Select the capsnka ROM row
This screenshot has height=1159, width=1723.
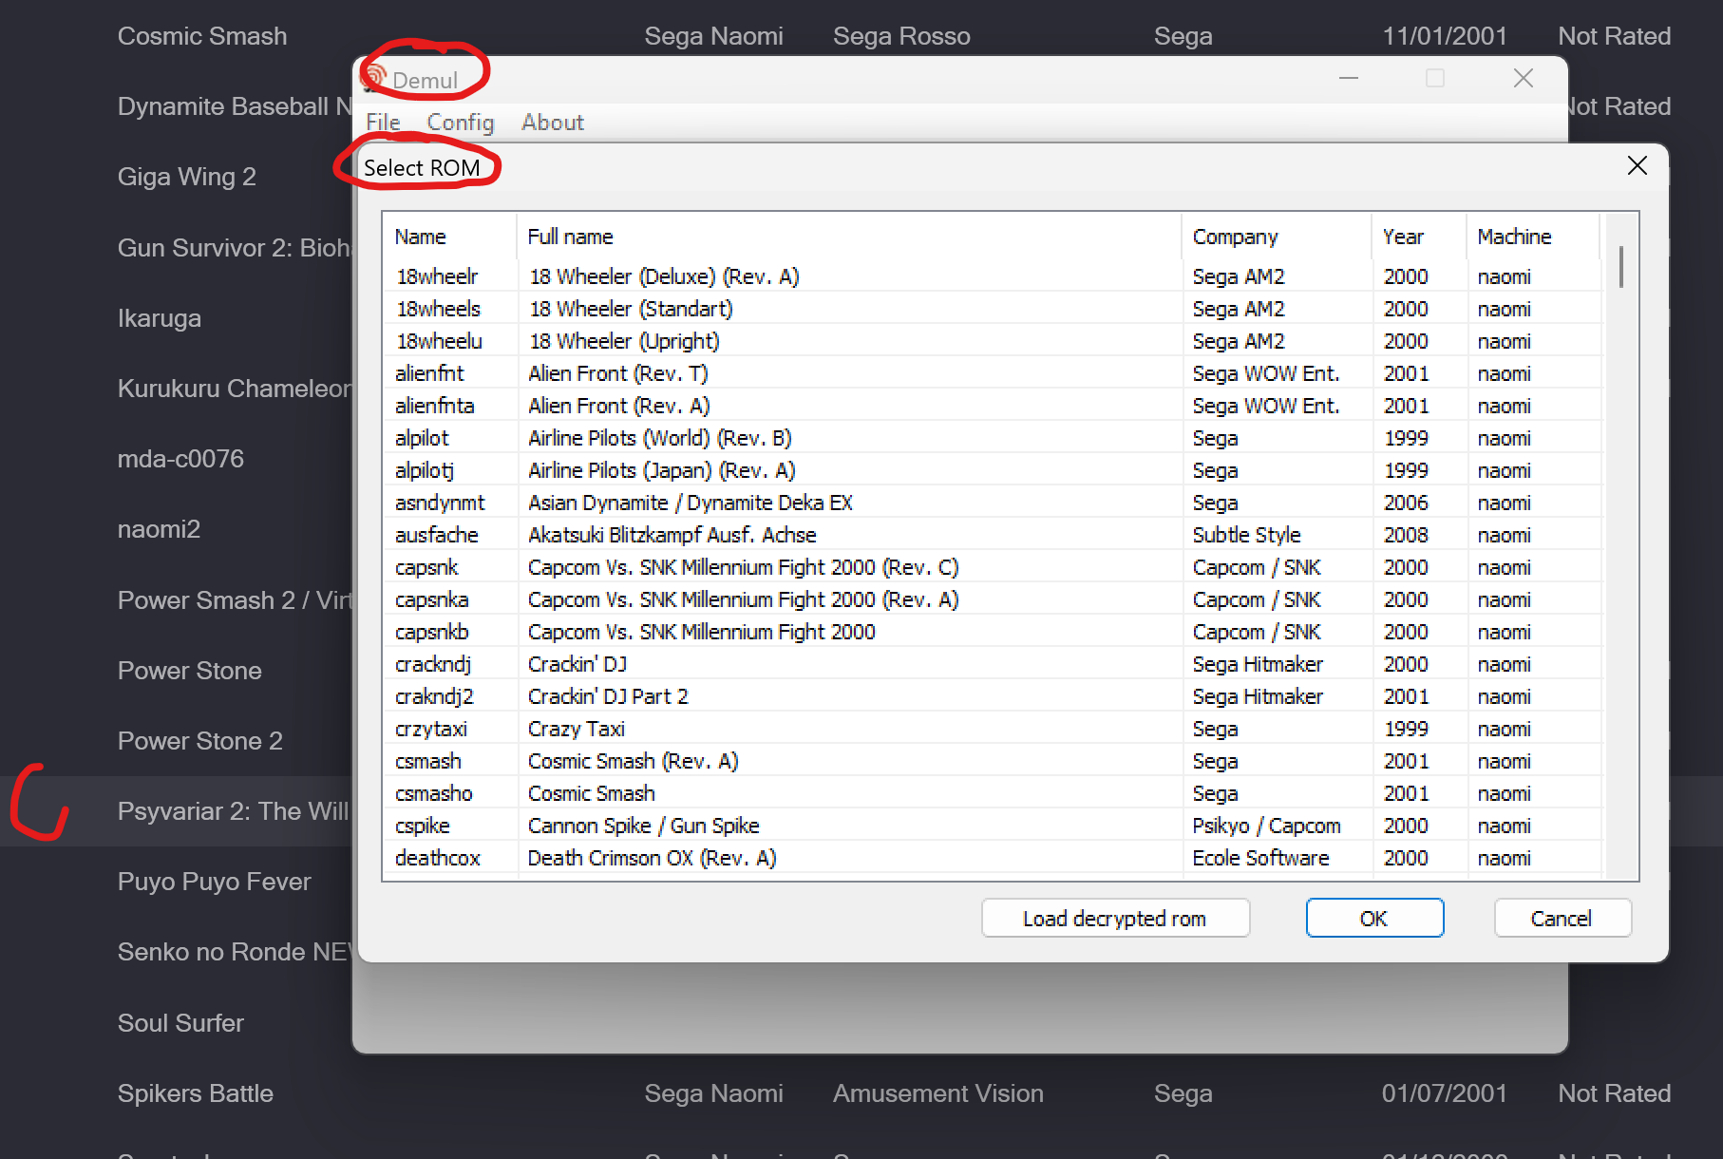993,599
